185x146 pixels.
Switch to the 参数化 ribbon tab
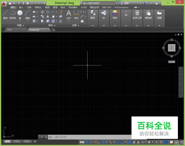(38, 7)
